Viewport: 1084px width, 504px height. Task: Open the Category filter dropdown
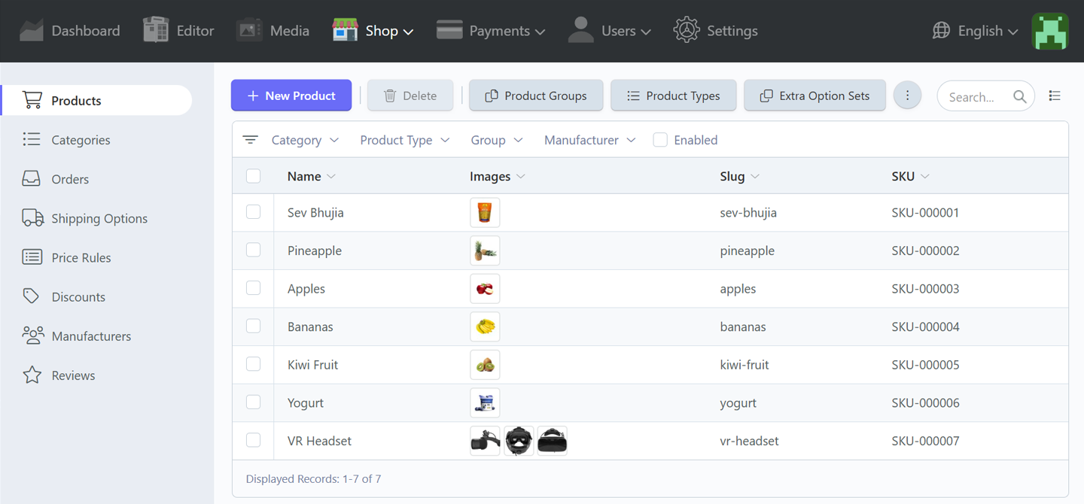coord(304,139)
